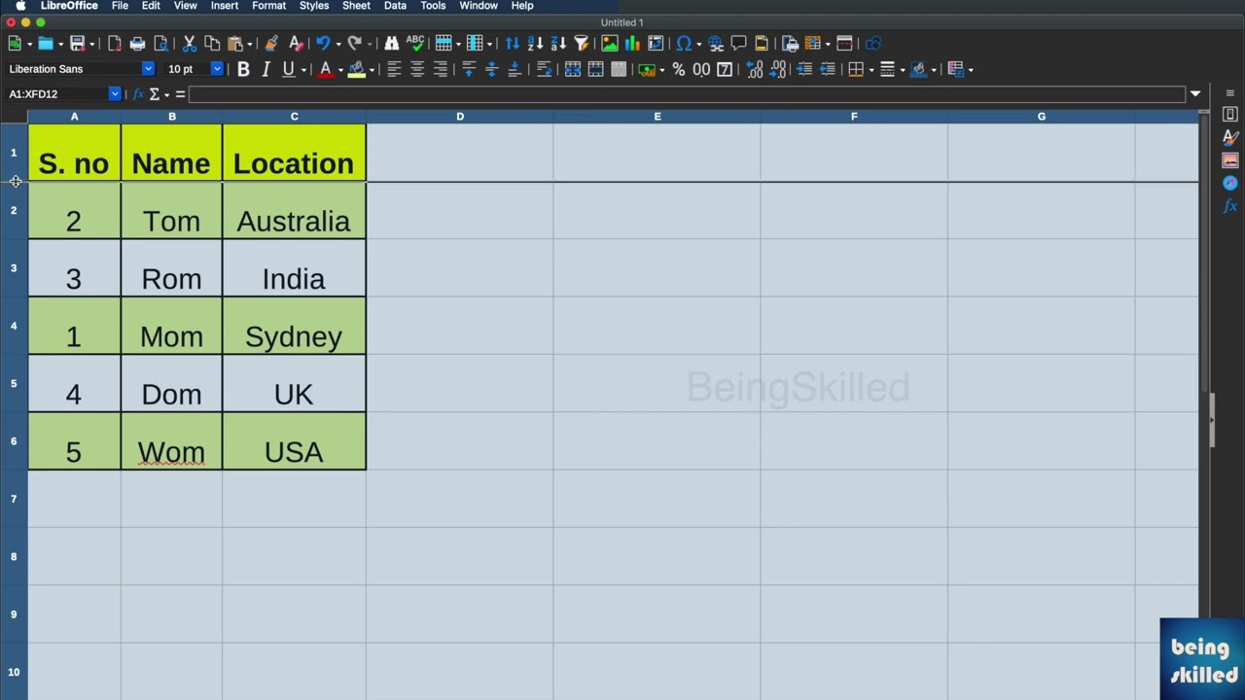The height and width of the screenshot is (700, 1245).
Task: Open Find & Replace binoculars icon
Action: pos(391,43)
